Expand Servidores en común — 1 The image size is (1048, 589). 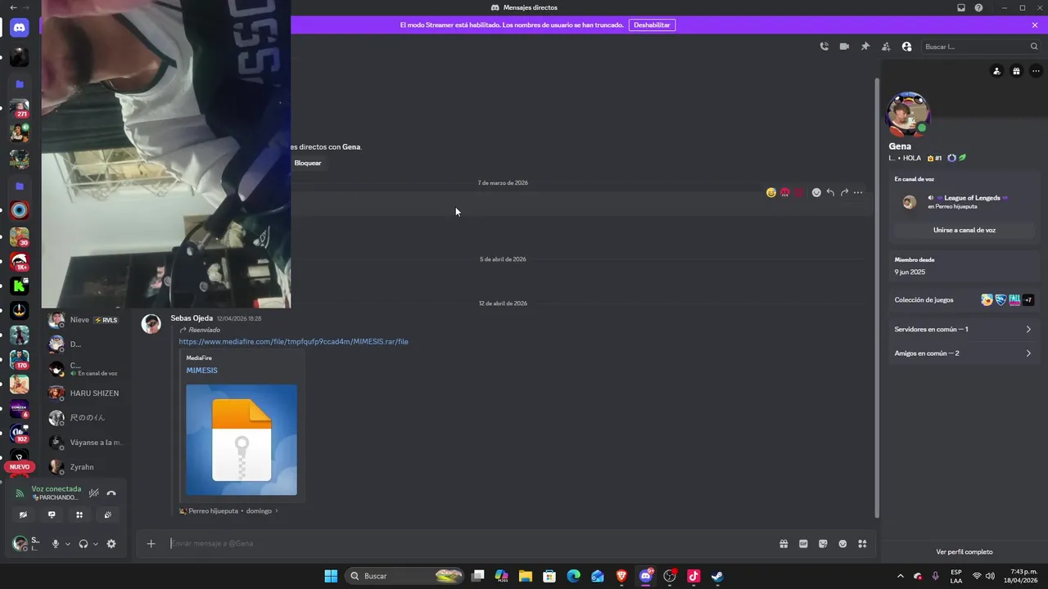tap(964, 330)
